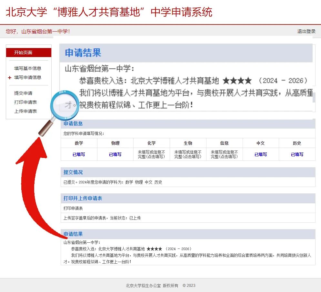Open 上传申请表 sidebar entry

pos(25,111)
